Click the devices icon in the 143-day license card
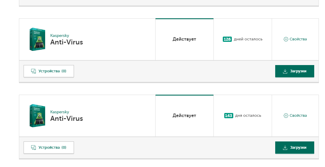The image size is (325, 167). coord(33,148)
